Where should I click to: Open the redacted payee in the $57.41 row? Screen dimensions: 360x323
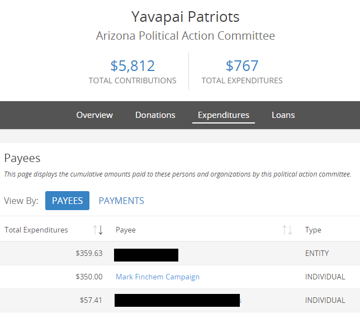pyautogui.click(x=177, y=300)
